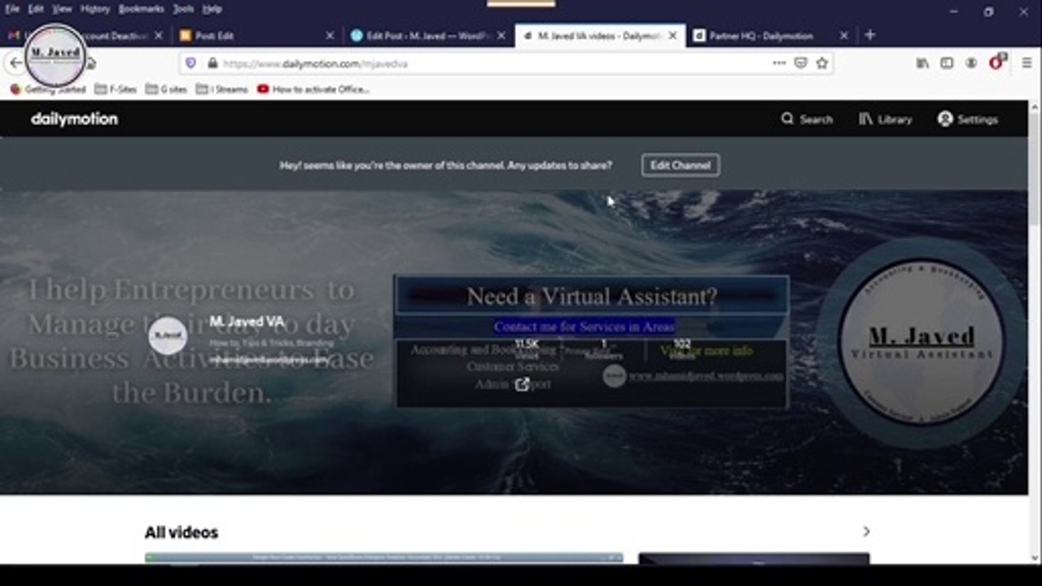1042x586 pixels.
Task: Open the I Streams bookmarks folder
Action: coord(221,90)
